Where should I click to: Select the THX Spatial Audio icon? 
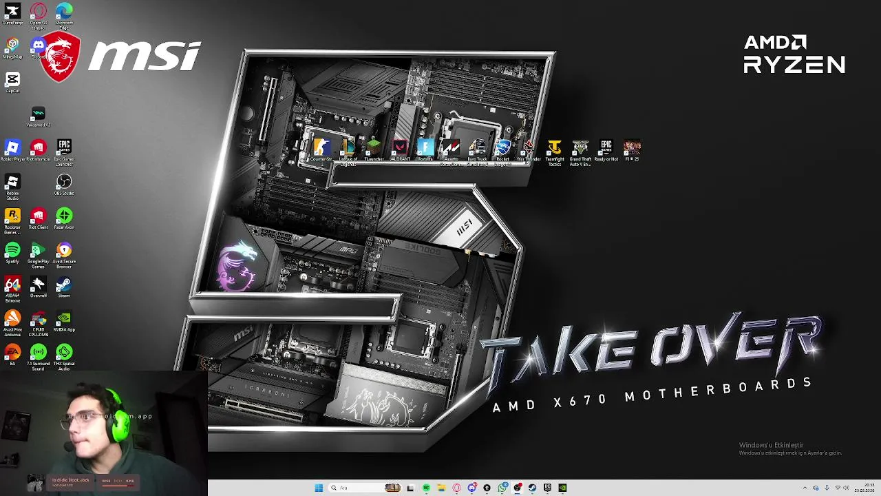64,358
